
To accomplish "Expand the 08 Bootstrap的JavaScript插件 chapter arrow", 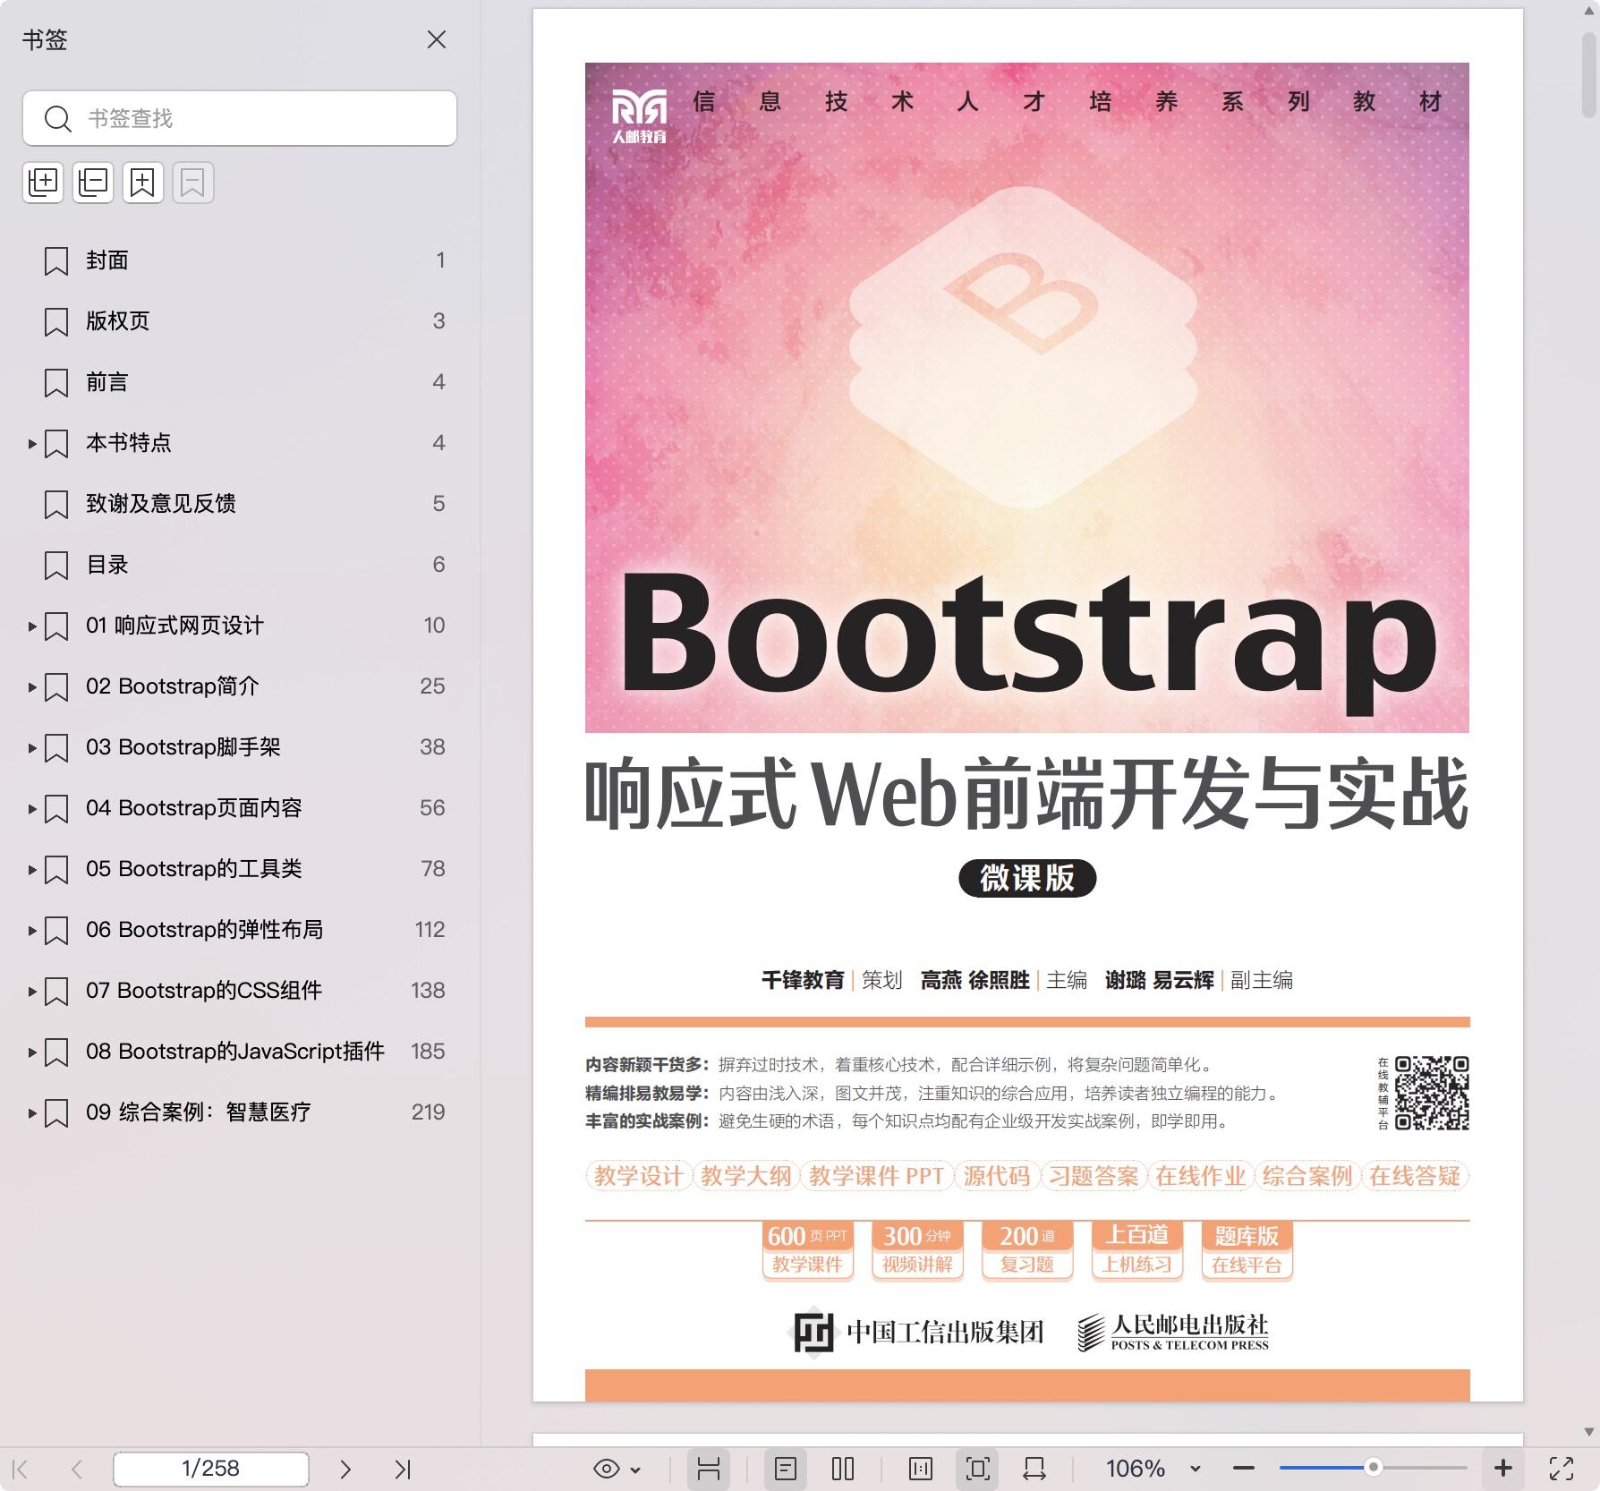I will tap(31, 1052).
